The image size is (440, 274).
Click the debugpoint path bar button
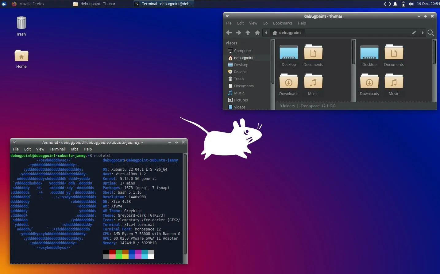click(x=287, y=33)
